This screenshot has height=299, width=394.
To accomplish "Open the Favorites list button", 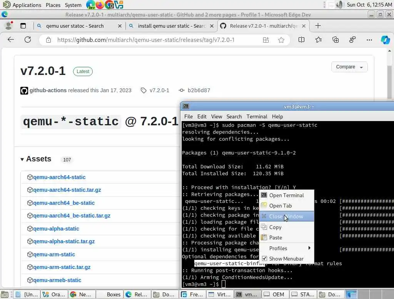I will point(318,40).
